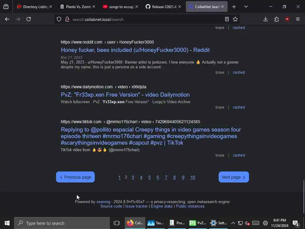The width and height of the screenshot is (305, 229).
Task: Click the shield tracking protection icon
Action: click(59, 19)
